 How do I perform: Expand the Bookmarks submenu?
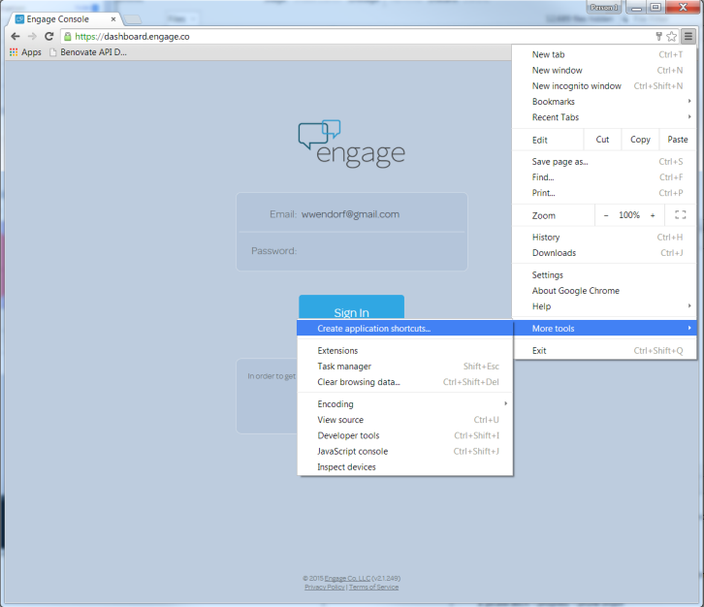(x=604, y=102)
